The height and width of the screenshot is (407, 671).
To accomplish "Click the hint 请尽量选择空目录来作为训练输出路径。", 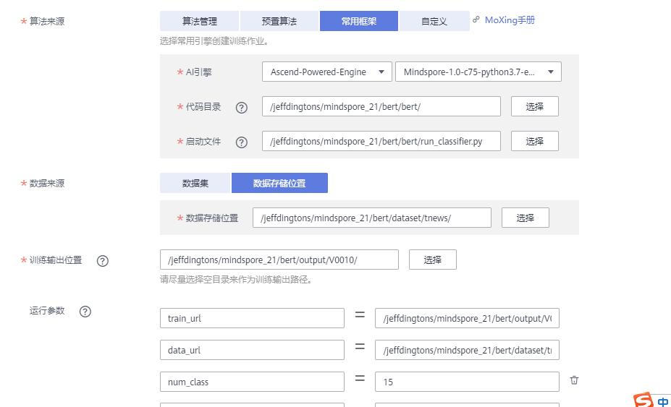I will (237, 280).
